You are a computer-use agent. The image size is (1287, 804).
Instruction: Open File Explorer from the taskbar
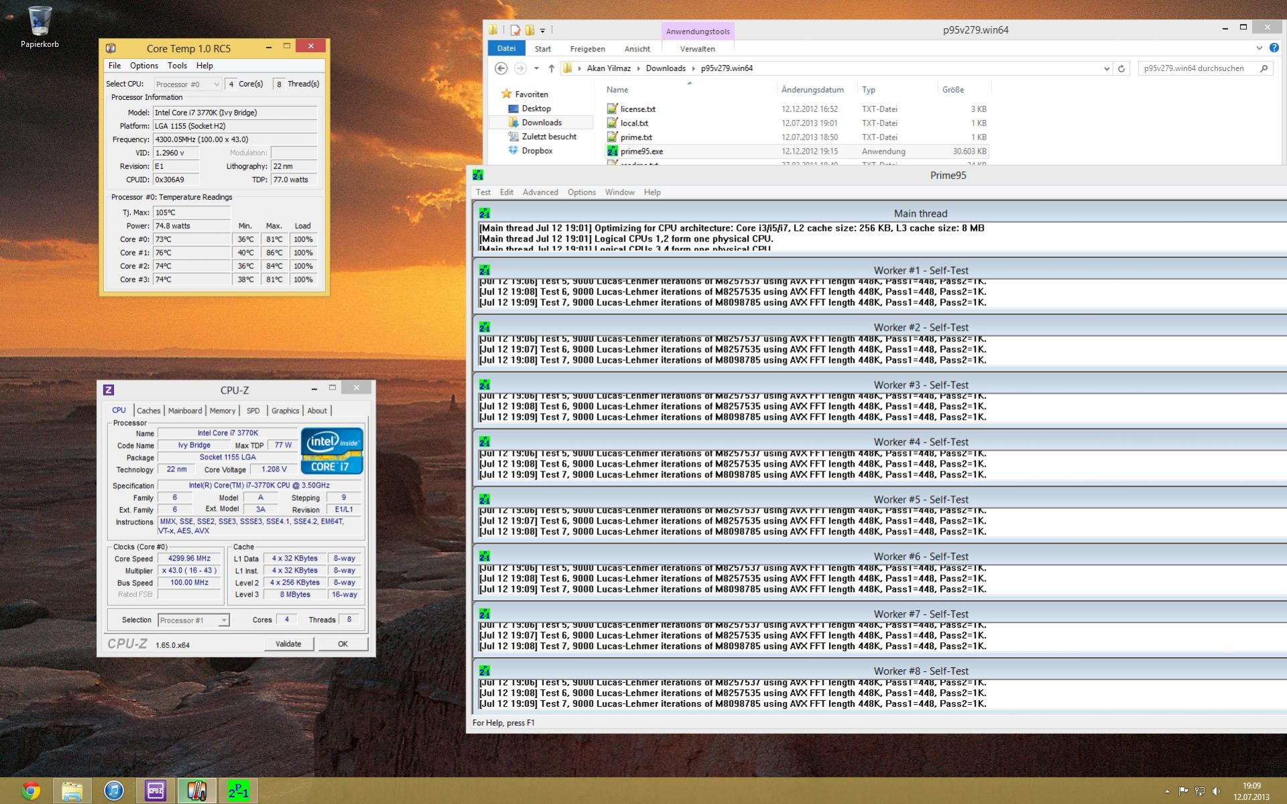point(72,791)
